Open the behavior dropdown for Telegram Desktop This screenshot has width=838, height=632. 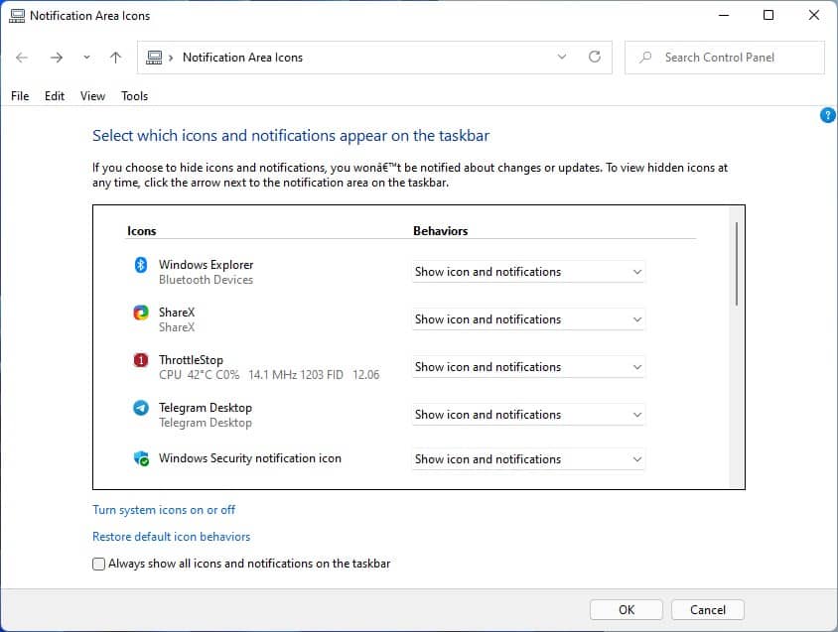[x=527, y=414]
